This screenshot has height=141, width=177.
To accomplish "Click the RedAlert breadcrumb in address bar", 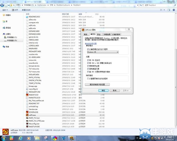I will point(77,5).
